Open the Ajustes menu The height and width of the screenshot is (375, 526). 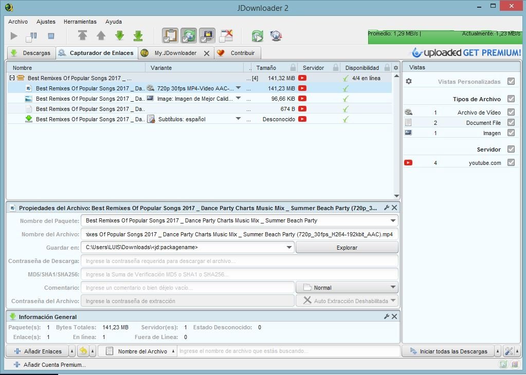tap(46, 22)
